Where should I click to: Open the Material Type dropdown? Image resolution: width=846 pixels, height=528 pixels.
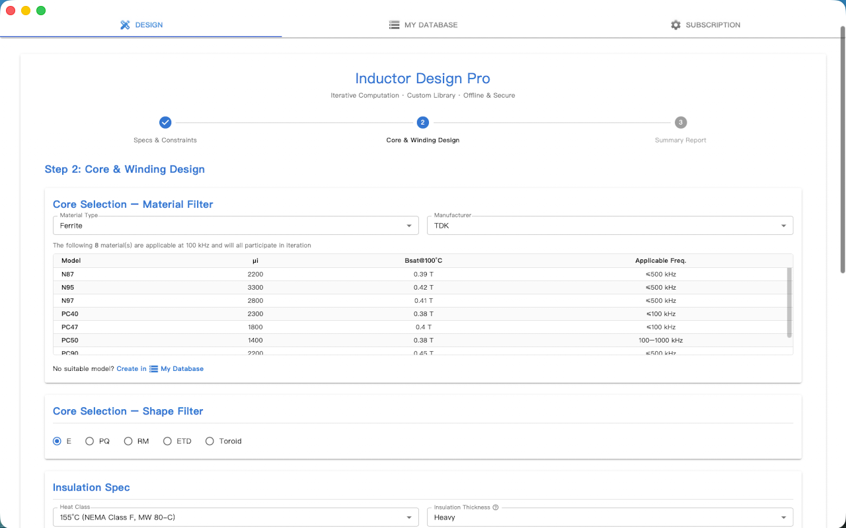point(236,226)
